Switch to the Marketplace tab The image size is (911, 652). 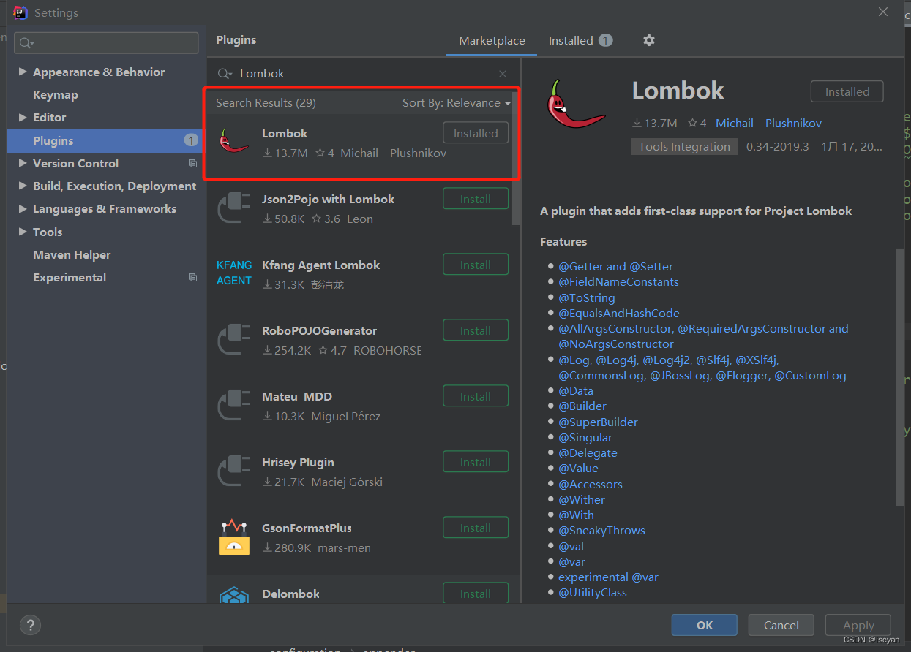pos(492,41)
